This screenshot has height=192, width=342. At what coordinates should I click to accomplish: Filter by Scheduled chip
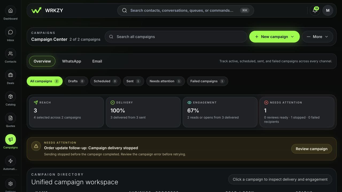point(106,81)
